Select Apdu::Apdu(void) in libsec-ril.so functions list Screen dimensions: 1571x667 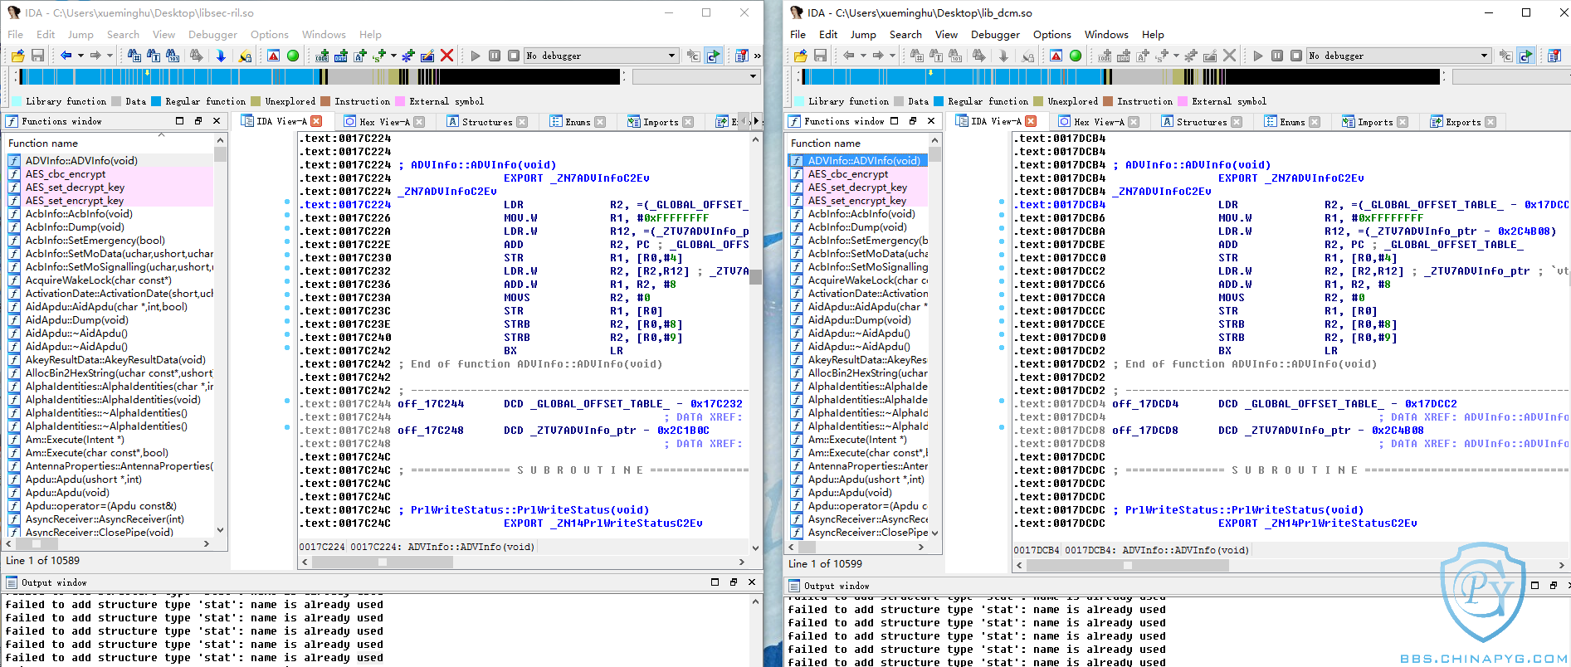(x=67, y=493)
